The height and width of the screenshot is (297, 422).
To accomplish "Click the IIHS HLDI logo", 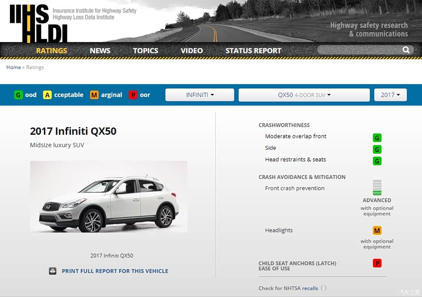I will 38,23.
